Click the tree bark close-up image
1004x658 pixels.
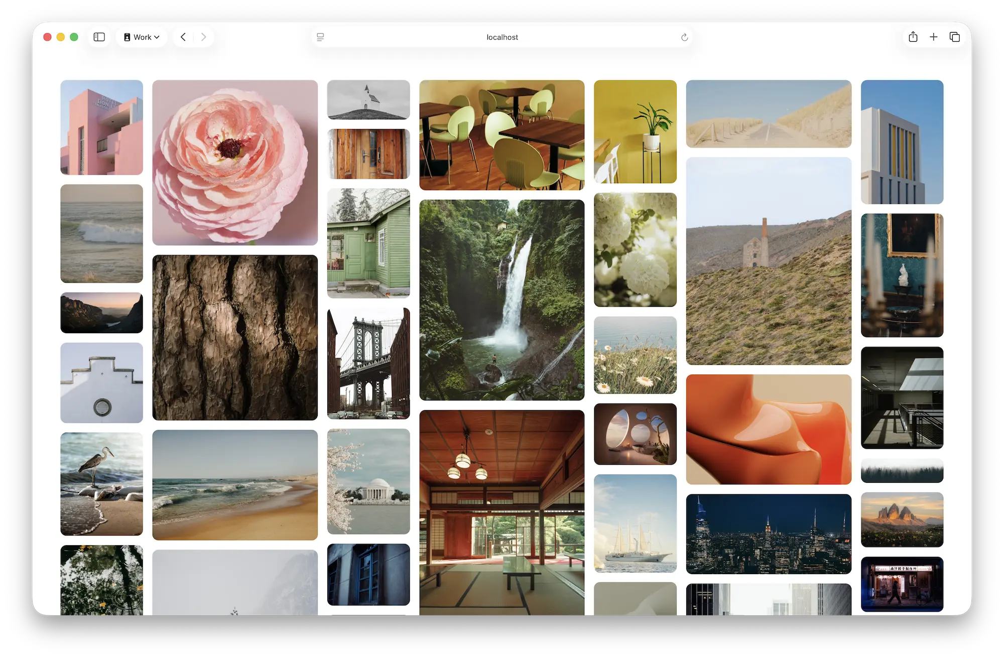tap(235, 337)
